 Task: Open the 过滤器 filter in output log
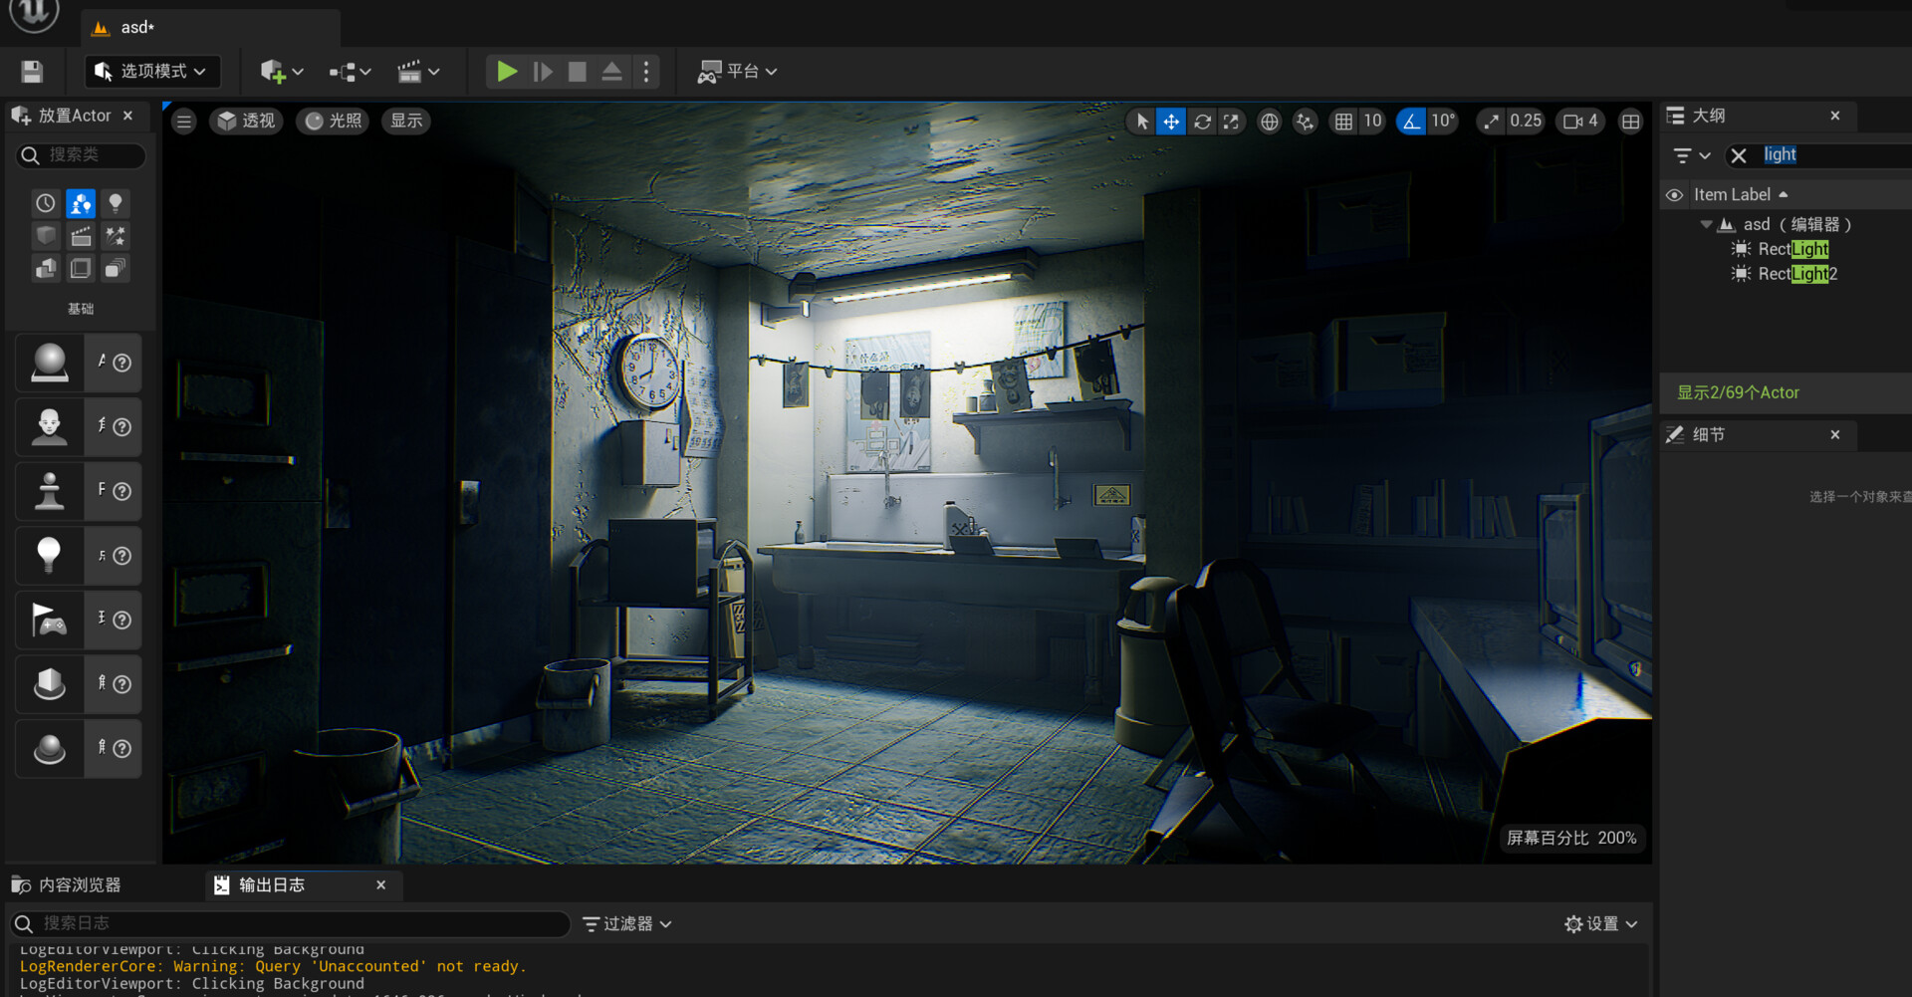point(625,923)
